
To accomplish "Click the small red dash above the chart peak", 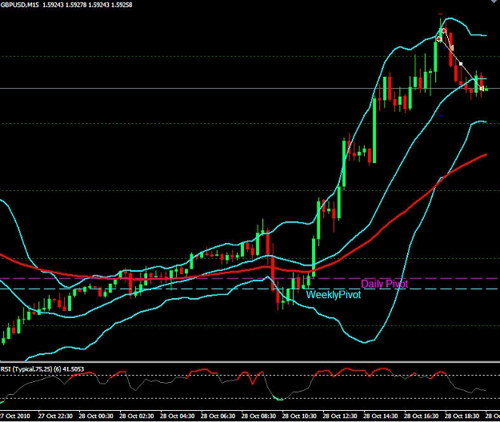I will point(441,14).
